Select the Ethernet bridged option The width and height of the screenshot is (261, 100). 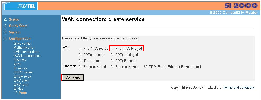tap(112, 67)
